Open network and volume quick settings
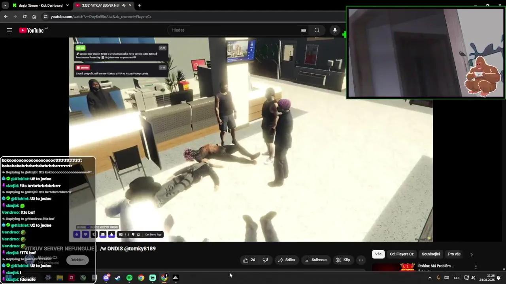Image resolution: width=506 pixels, height=284 pixels. point(470,278)
